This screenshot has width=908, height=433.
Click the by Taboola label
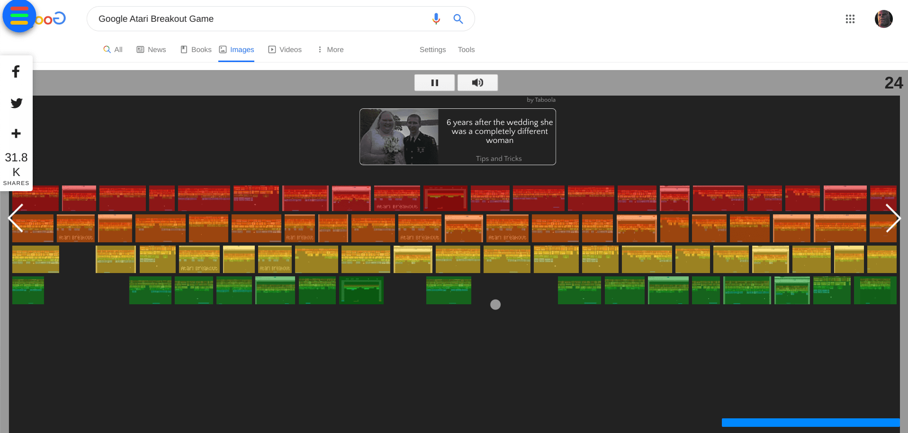(x=541, y=100)
